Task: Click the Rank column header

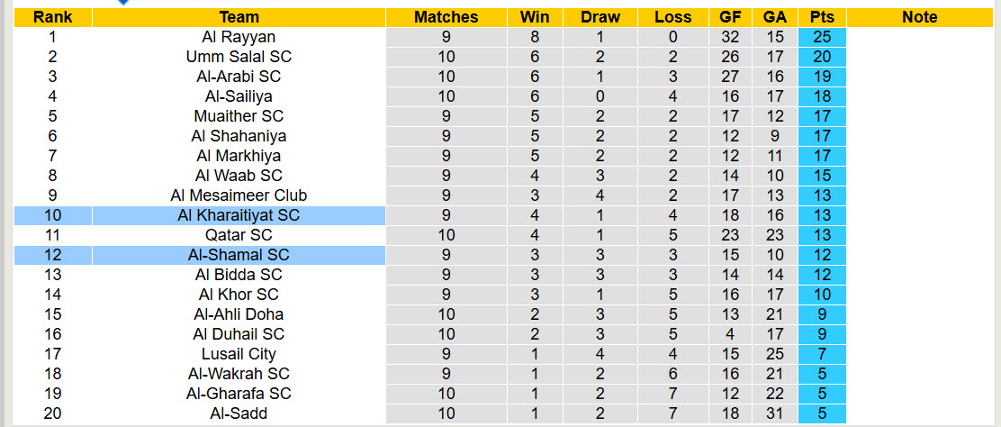Action: click(51, 17)
